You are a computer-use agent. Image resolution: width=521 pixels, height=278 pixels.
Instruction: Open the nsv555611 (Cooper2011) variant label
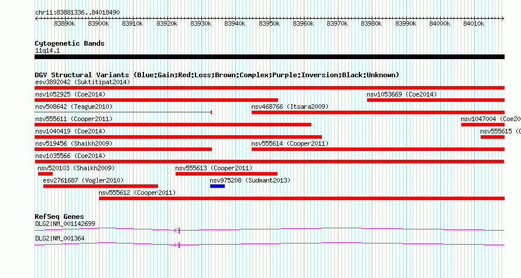point(74,119)
